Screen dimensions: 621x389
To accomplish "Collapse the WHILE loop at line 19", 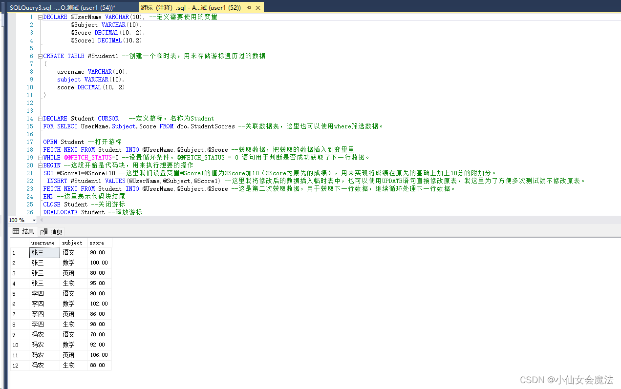I will pyautogui.click(x=39, y=157).
